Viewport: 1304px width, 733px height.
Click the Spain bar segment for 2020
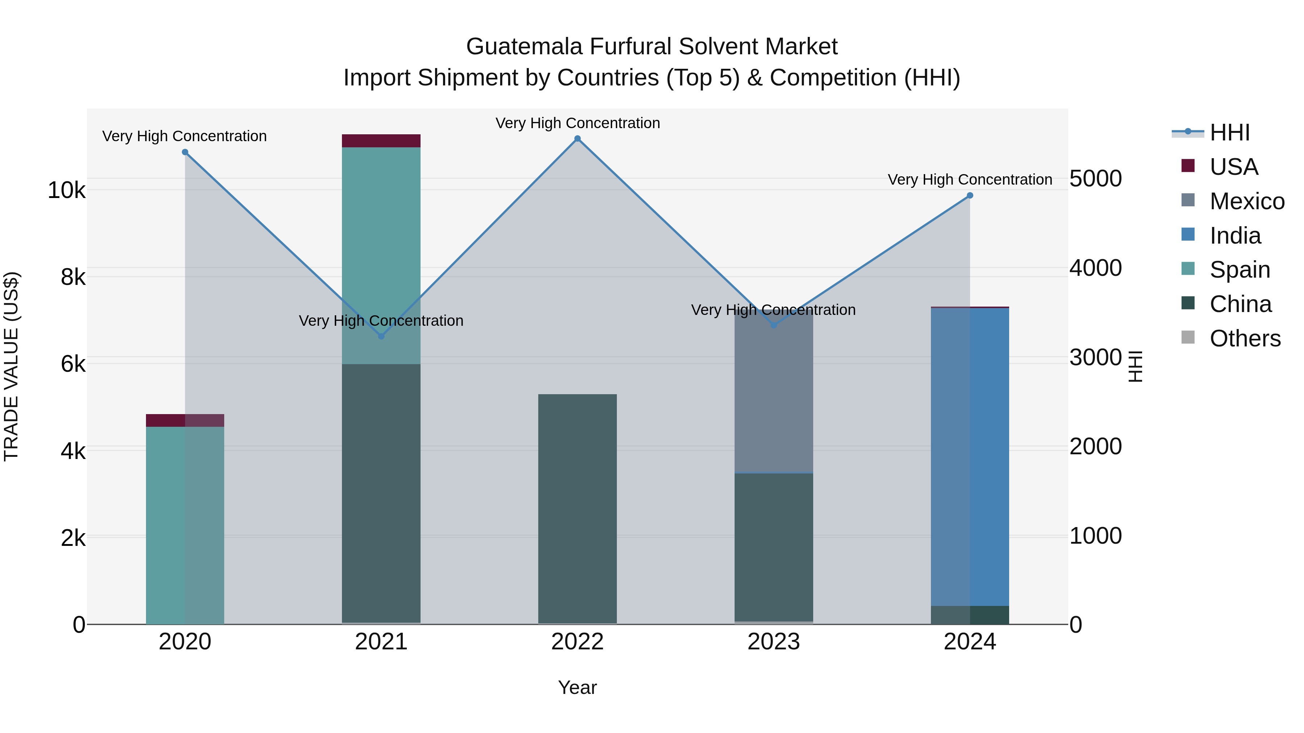pyautogui.click(x=185, y=526)
